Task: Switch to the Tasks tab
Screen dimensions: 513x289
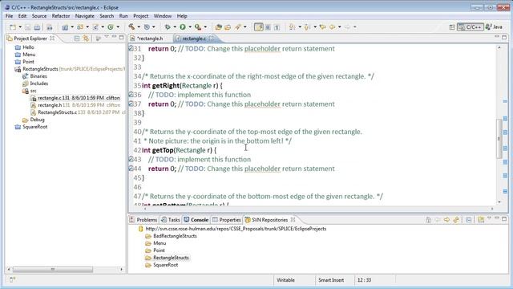Action: (x=171, y=219)
